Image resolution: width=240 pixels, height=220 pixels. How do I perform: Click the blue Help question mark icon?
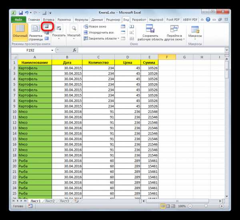(x=208, y=20)
